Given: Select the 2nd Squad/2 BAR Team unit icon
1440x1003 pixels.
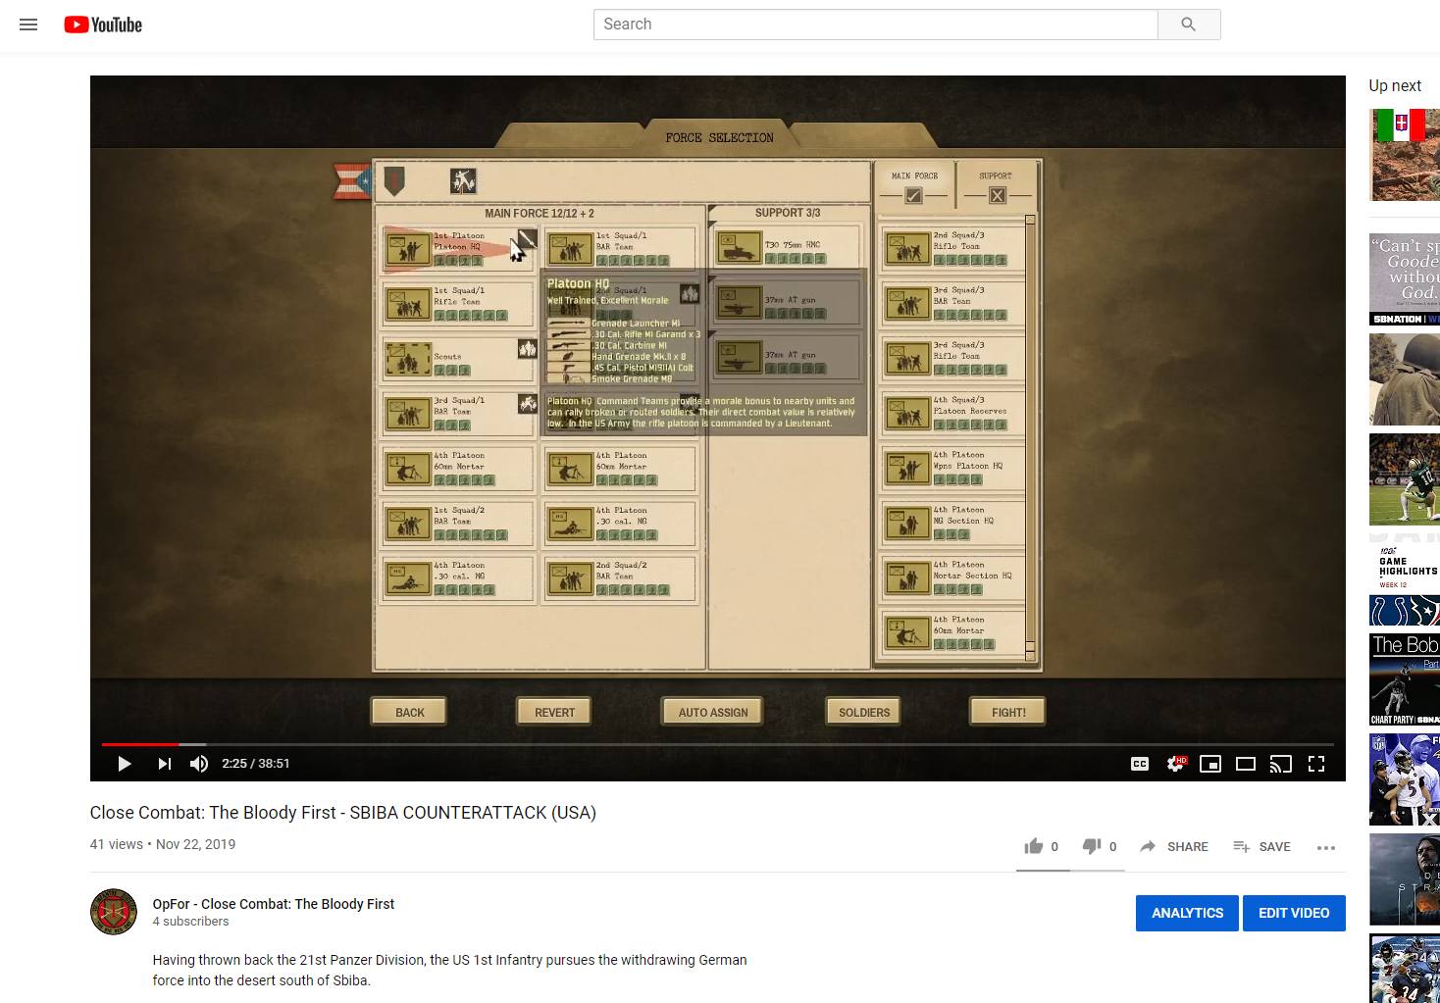Looking at the screenshot, I should tap(570, 578).
